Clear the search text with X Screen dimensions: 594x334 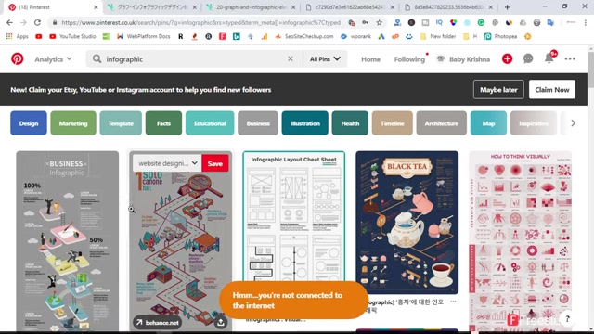[x=291, y=58]
